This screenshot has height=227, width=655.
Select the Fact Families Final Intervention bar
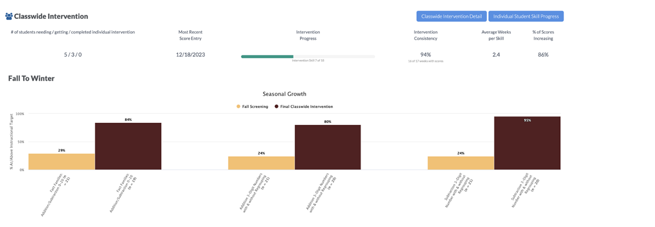128,146
